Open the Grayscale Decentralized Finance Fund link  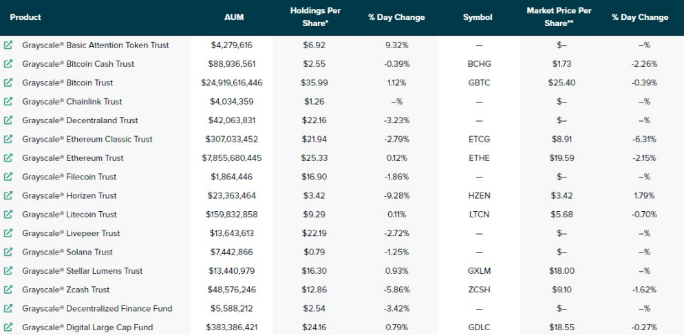[97, 308]
